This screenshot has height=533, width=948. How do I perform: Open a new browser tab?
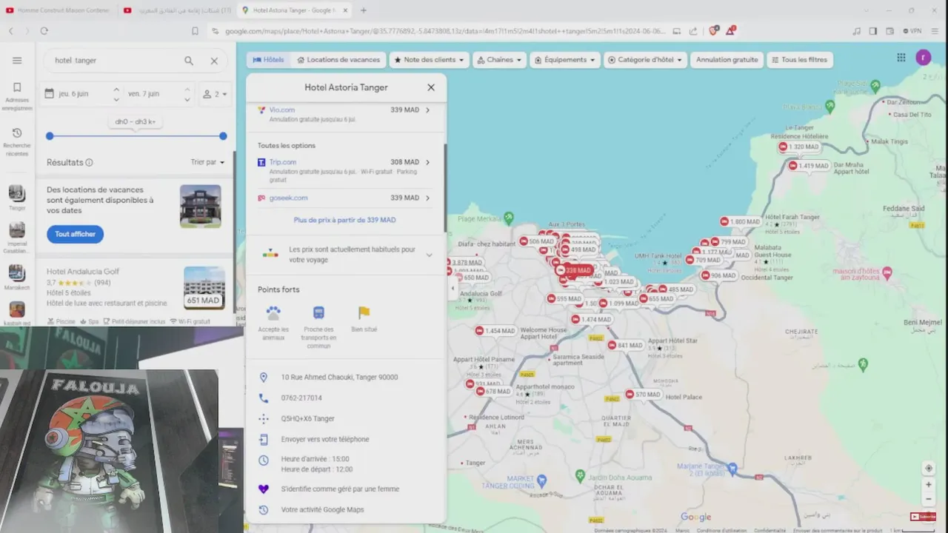[363, 10]
